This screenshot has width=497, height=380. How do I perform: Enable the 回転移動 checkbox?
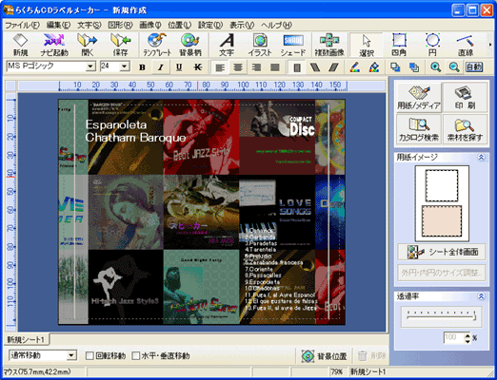point(89,356)
